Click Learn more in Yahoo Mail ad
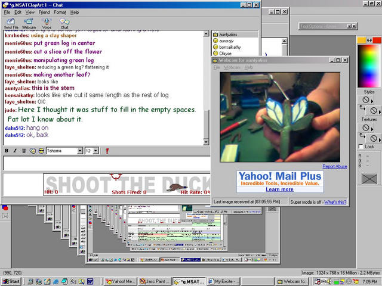 [x=279, y=189]
